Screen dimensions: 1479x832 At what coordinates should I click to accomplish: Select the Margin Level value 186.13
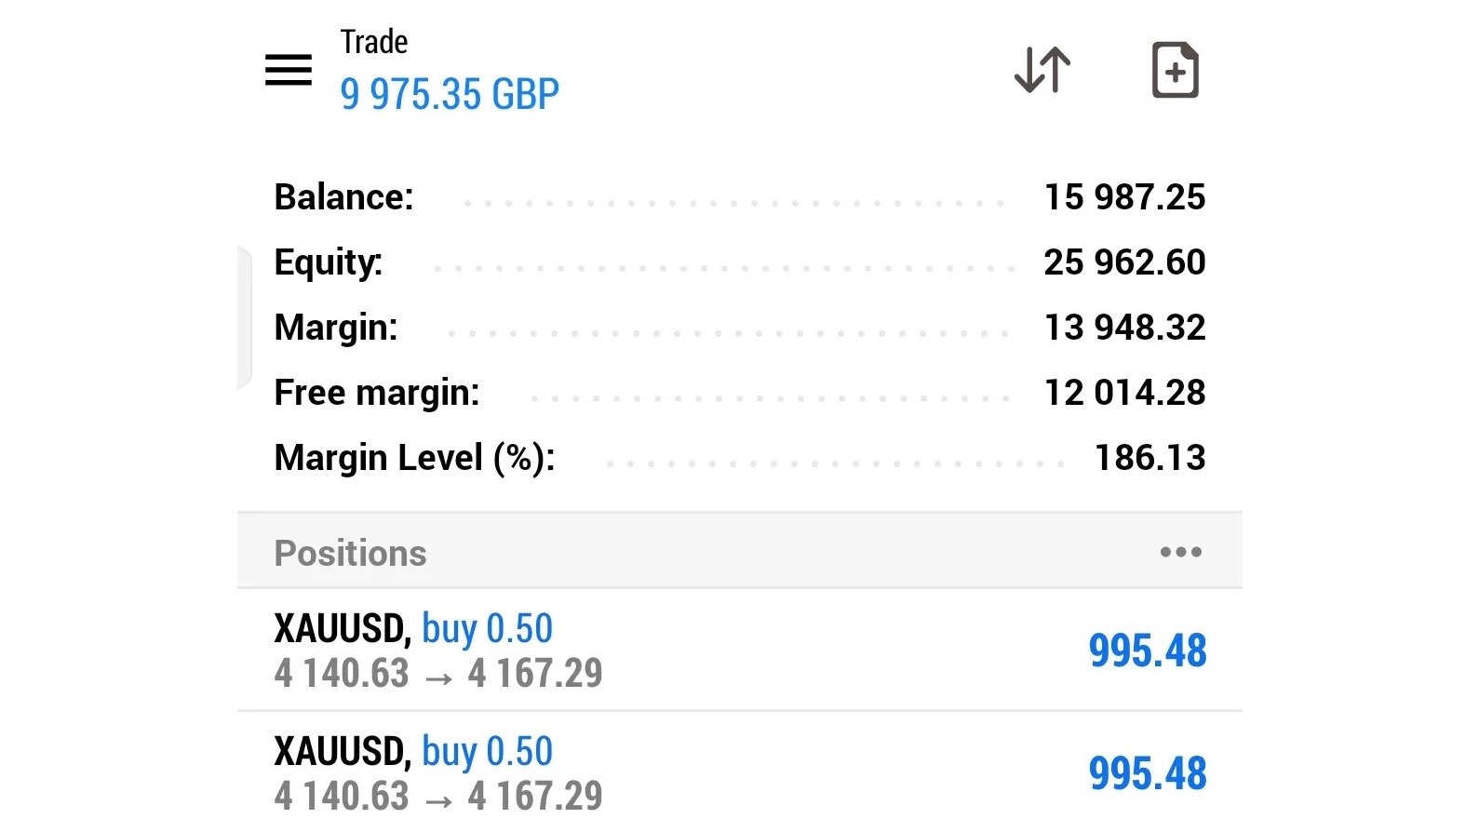pyautogui.click(x=1150, y=458)
